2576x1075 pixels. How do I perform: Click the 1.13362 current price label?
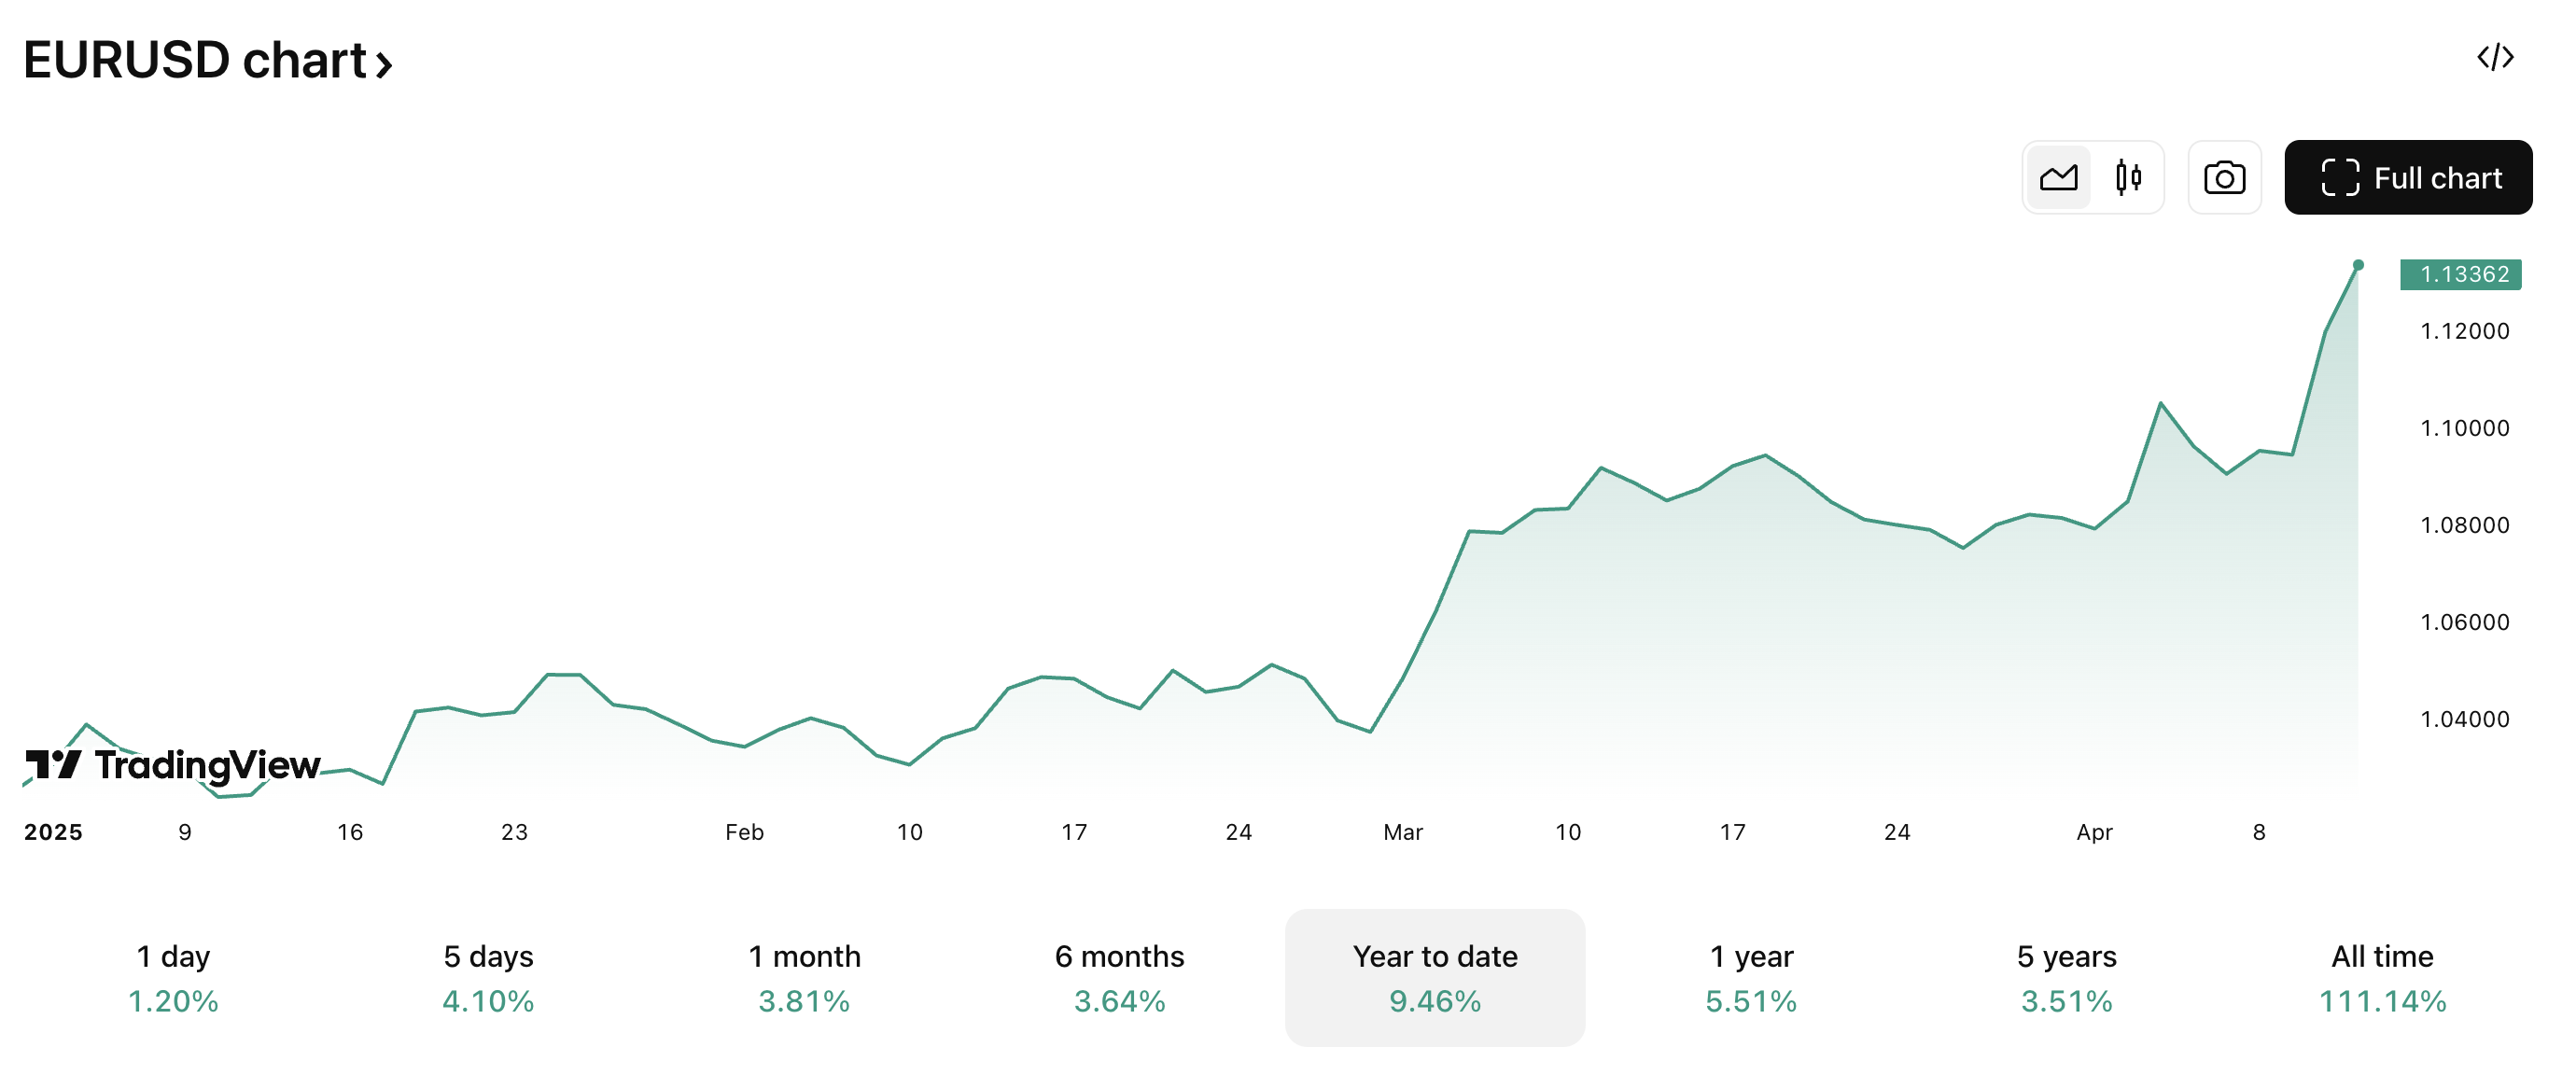(2460, 274)
